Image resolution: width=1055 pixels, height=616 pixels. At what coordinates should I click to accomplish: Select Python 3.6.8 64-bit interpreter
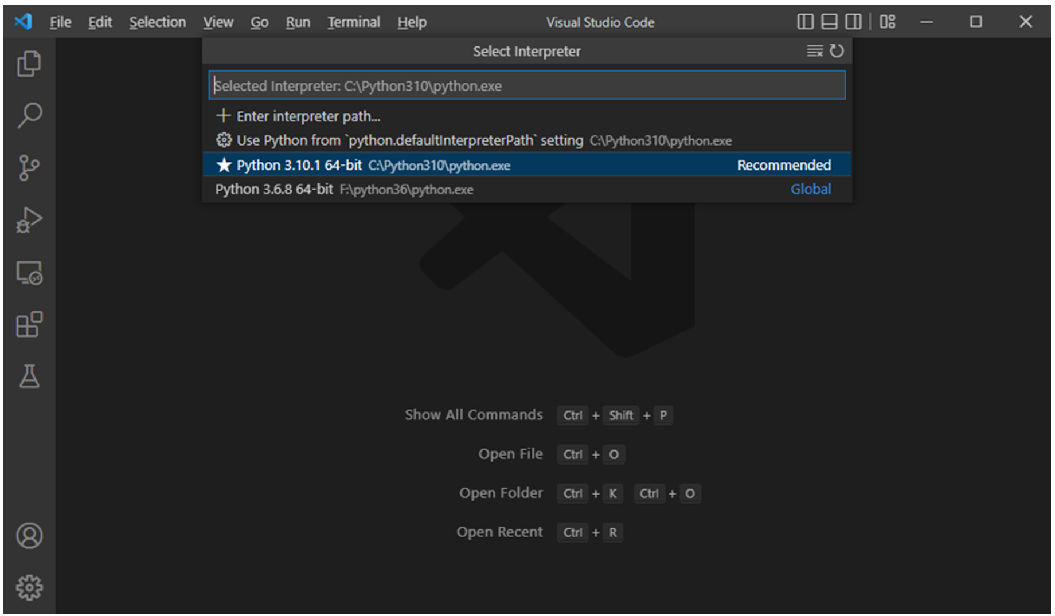tap(344, 189)
